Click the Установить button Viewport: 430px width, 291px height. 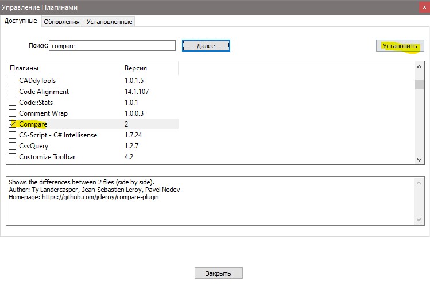click(400, 46)
